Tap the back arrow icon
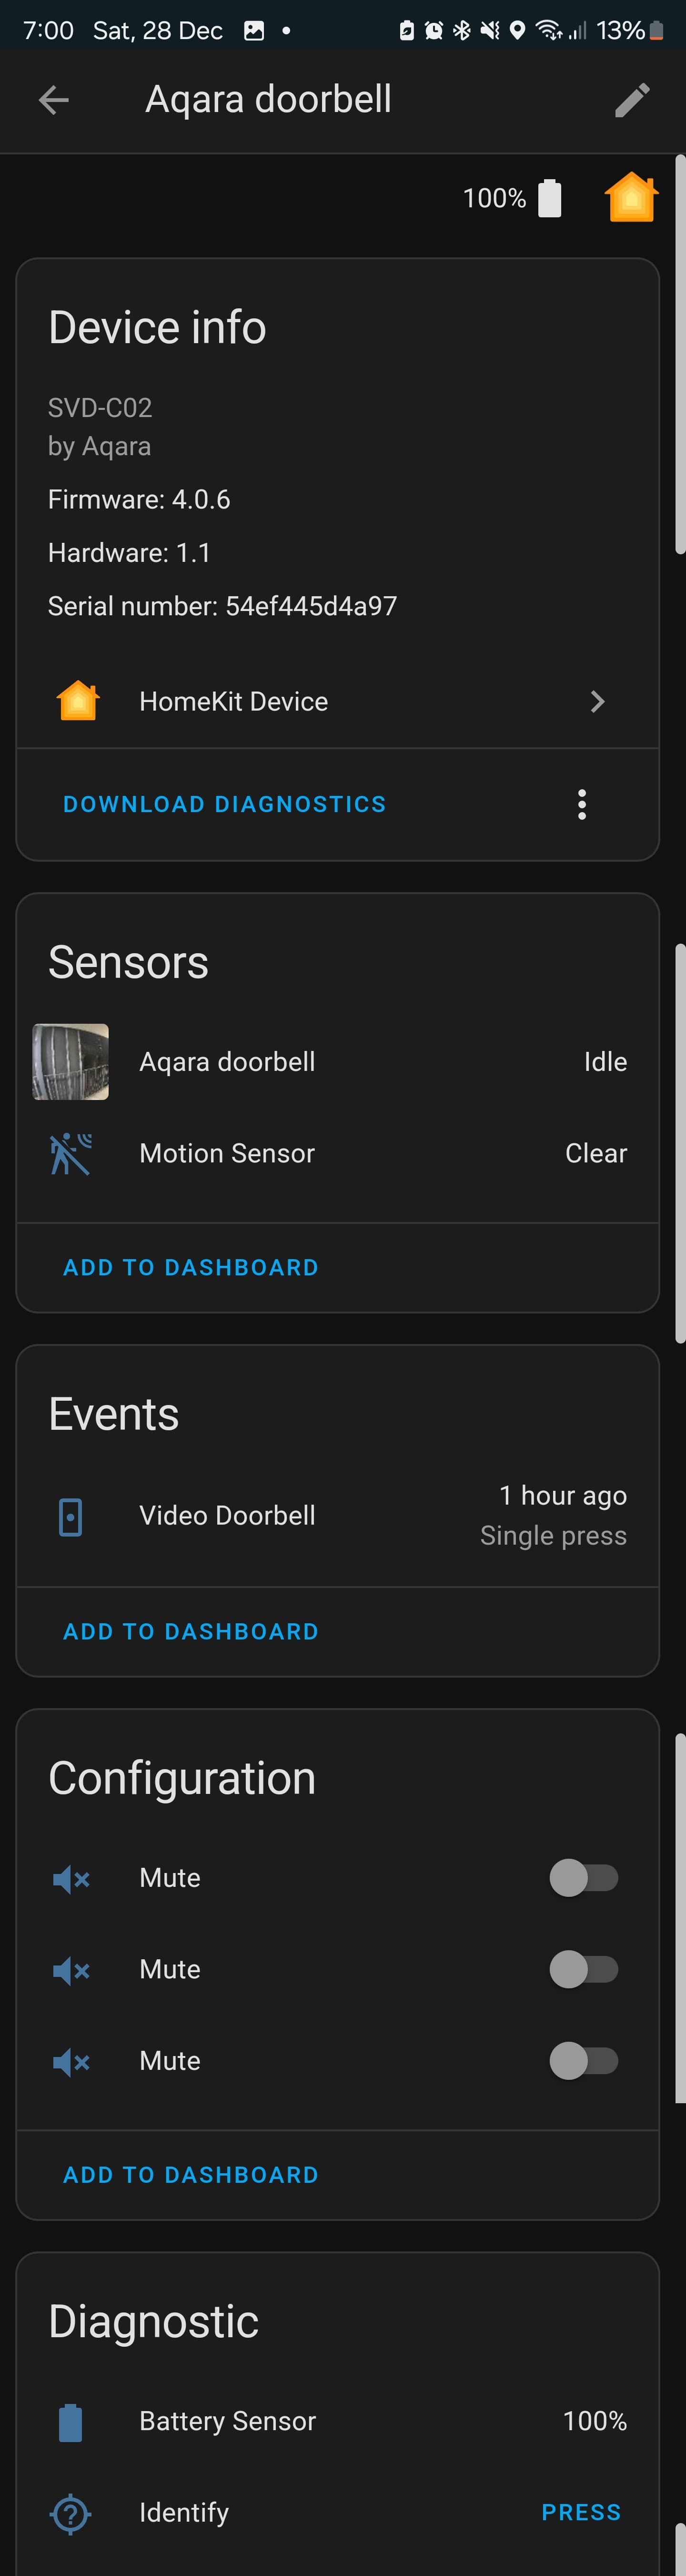686x2576 pixels. 54,100
